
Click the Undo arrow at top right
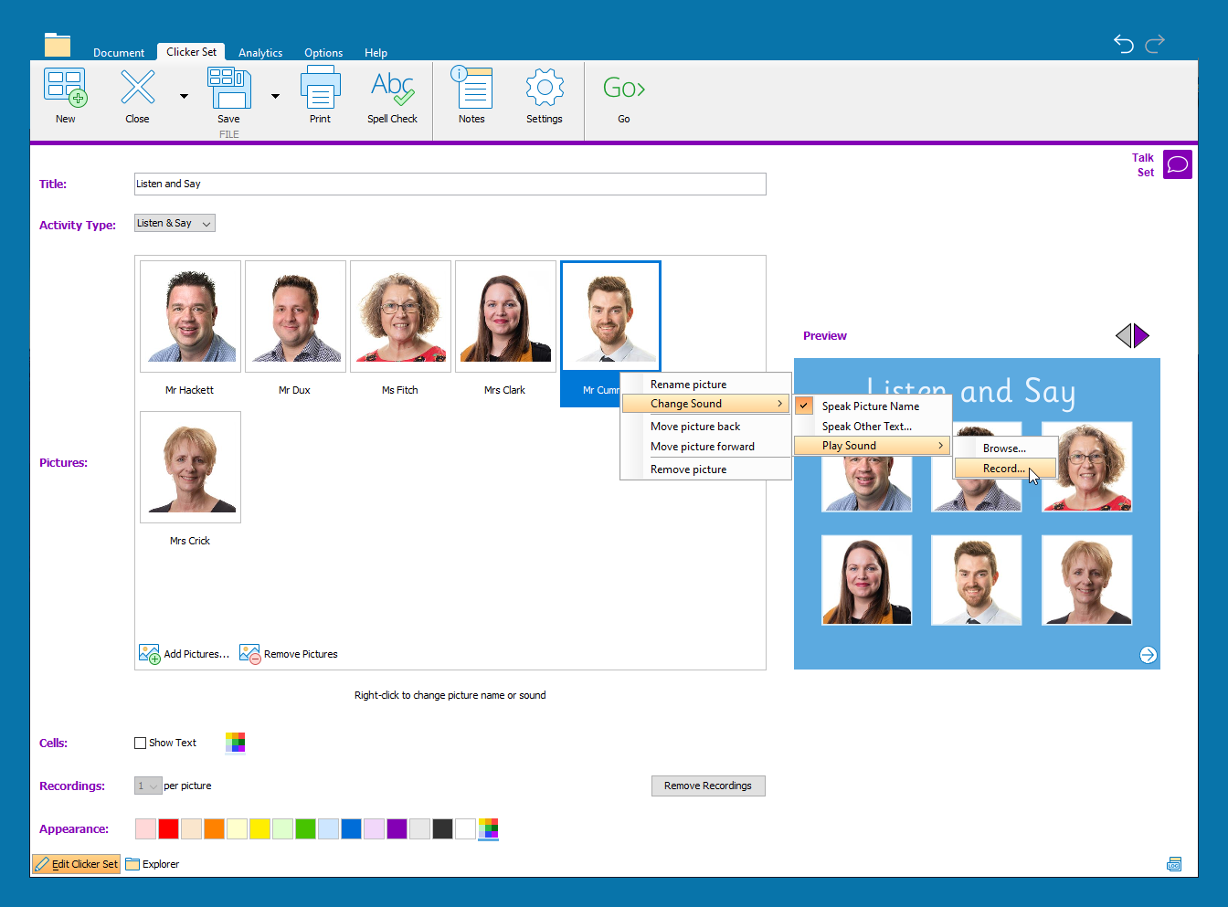pyautogui.click(x=1123, y=43)
